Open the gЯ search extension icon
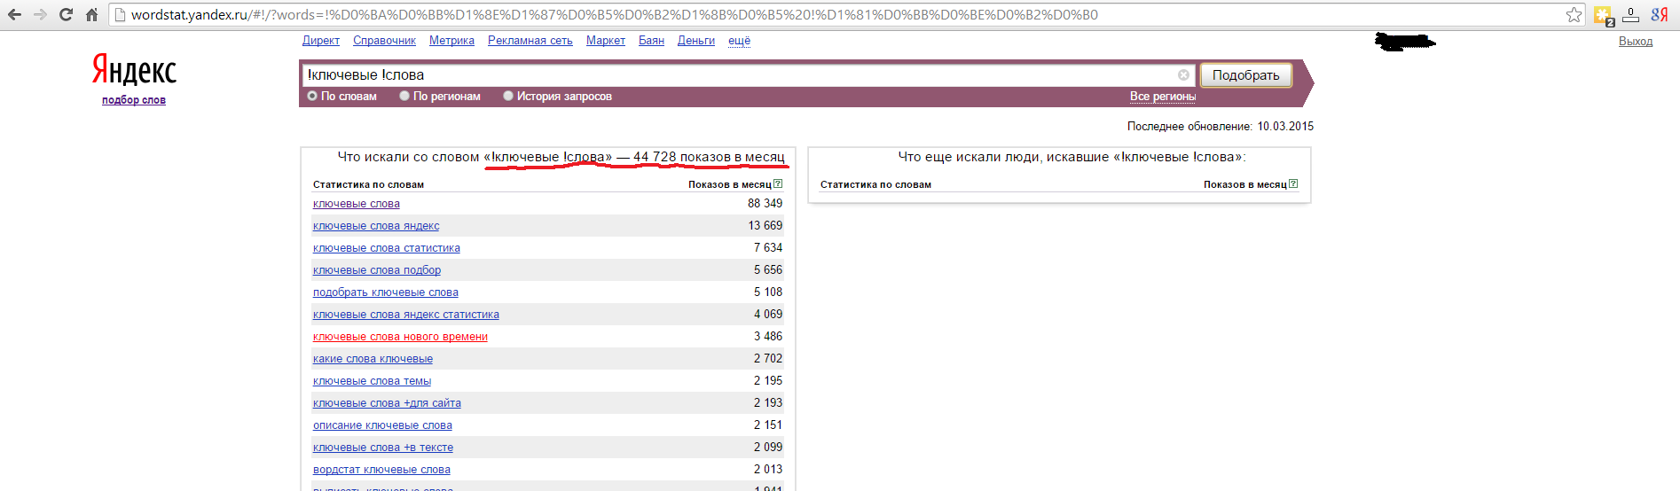 (x=1659, y=14)
